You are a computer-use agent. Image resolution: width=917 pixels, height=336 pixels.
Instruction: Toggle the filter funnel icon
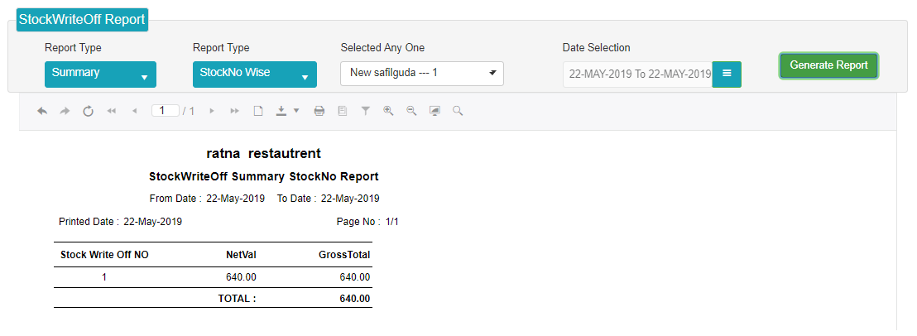tap(366, 110)
